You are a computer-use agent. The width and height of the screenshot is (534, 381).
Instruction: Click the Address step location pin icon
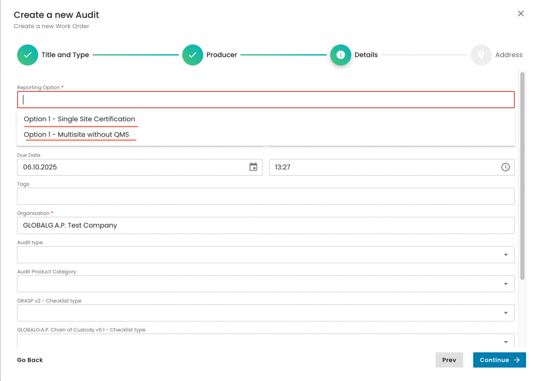[x=481, y=55]
